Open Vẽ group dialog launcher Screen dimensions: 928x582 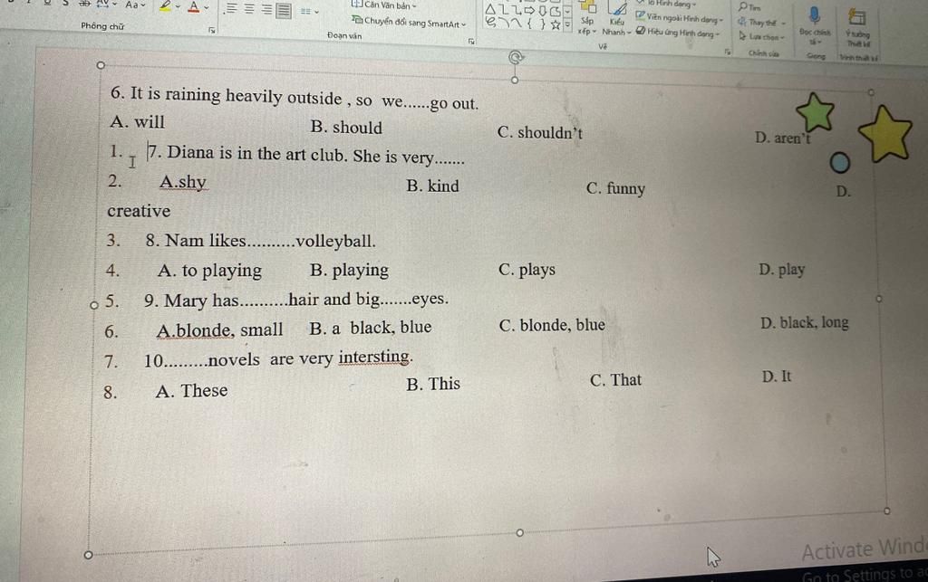coord(728,52)
